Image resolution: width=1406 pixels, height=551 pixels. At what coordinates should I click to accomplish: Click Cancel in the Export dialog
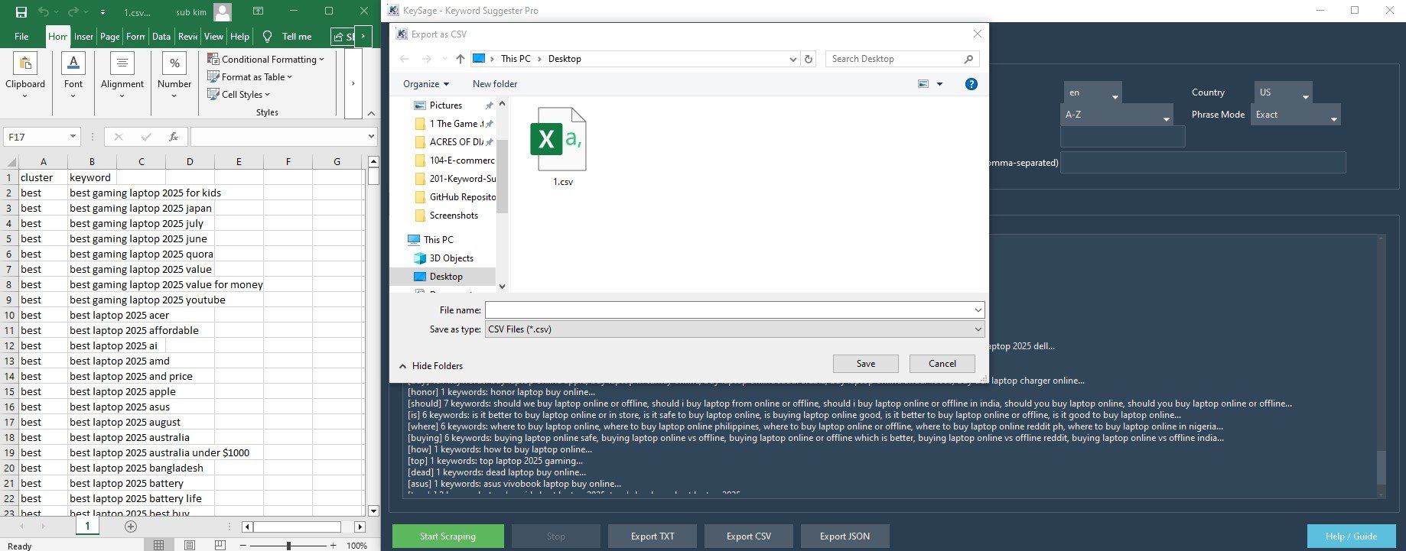click(942, 364)
